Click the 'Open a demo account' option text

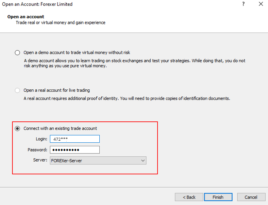coord(77,53)
